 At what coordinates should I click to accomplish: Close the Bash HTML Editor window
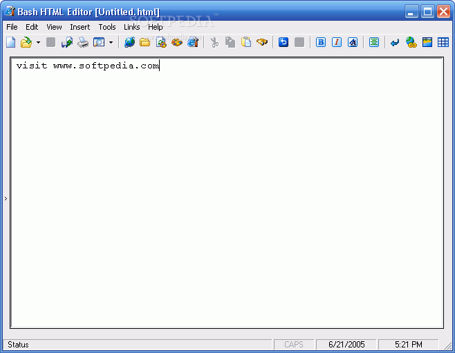tap(443, 11)
